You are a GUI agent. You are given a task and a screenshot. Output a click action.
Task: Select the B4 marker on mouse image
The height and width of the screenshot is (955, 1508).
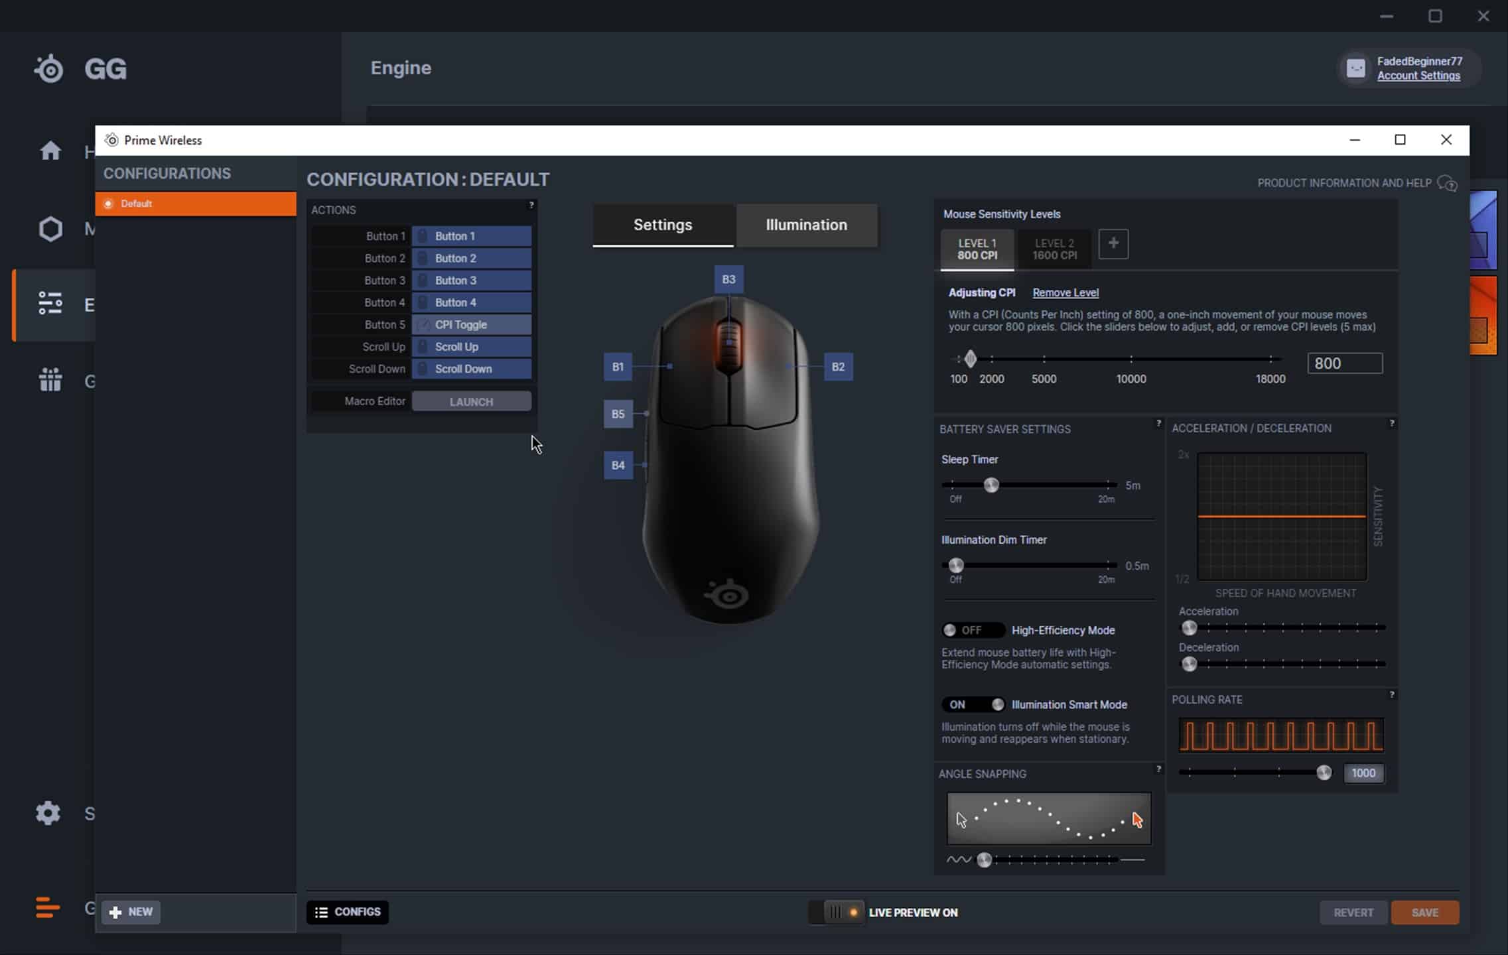(618, 465)
